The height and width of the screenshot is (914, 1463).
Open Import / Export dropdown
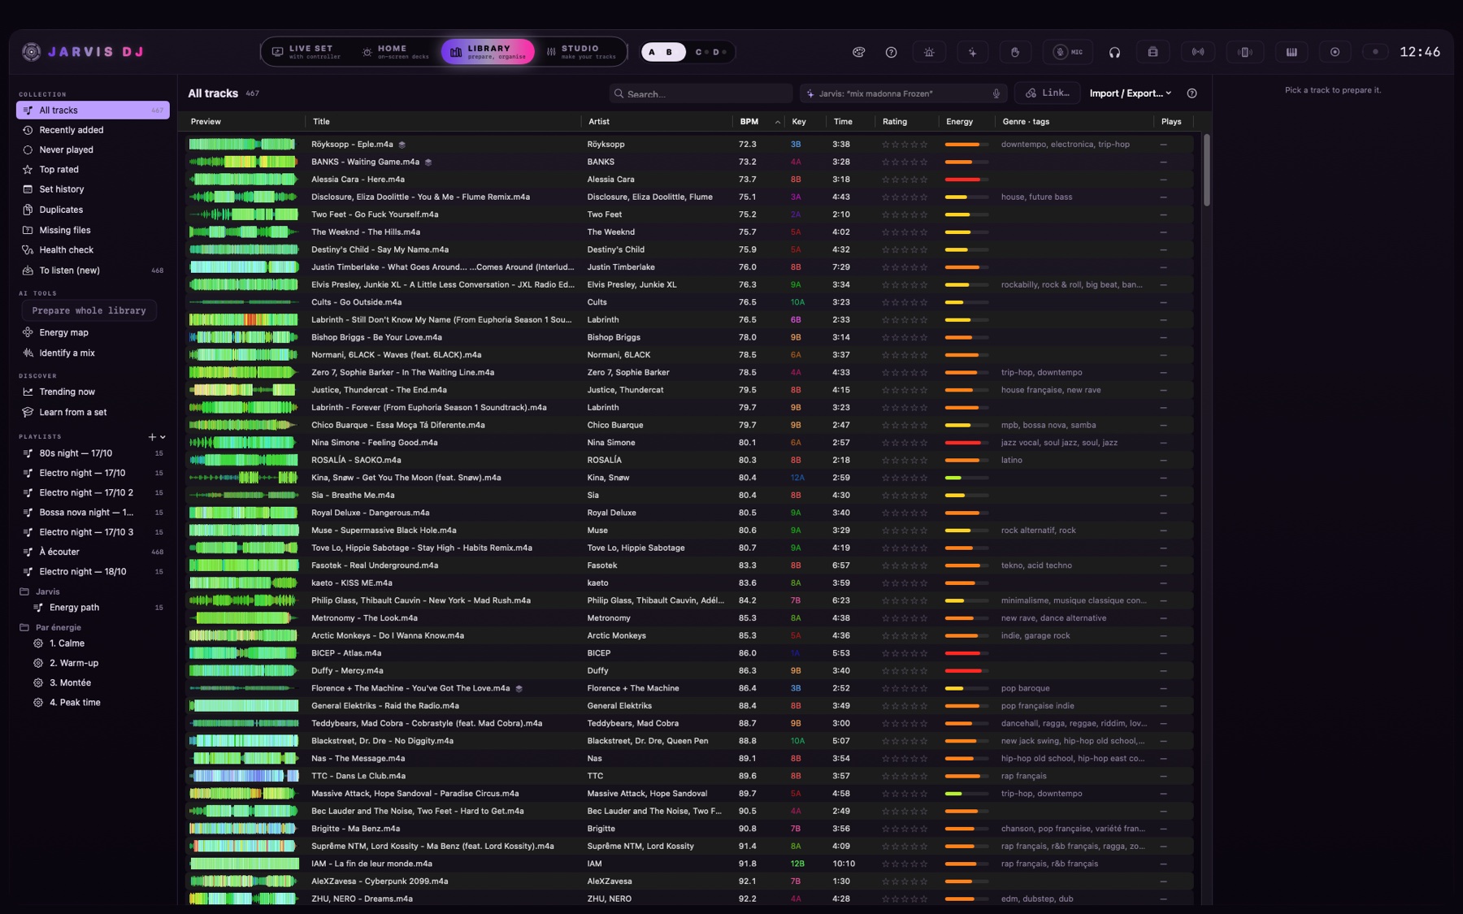click(x=1131, y=93)
